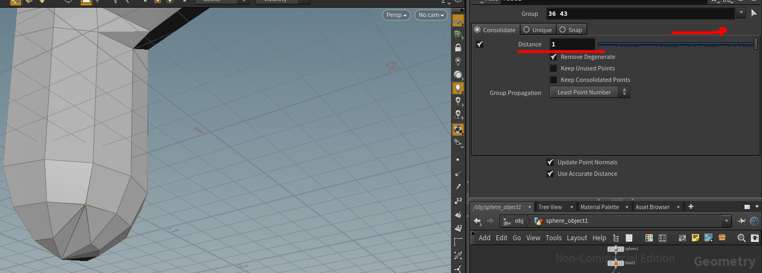Screen dimensions: 762x273
Task: Open the color palette grid icon
Action: [x=649, y=238]
